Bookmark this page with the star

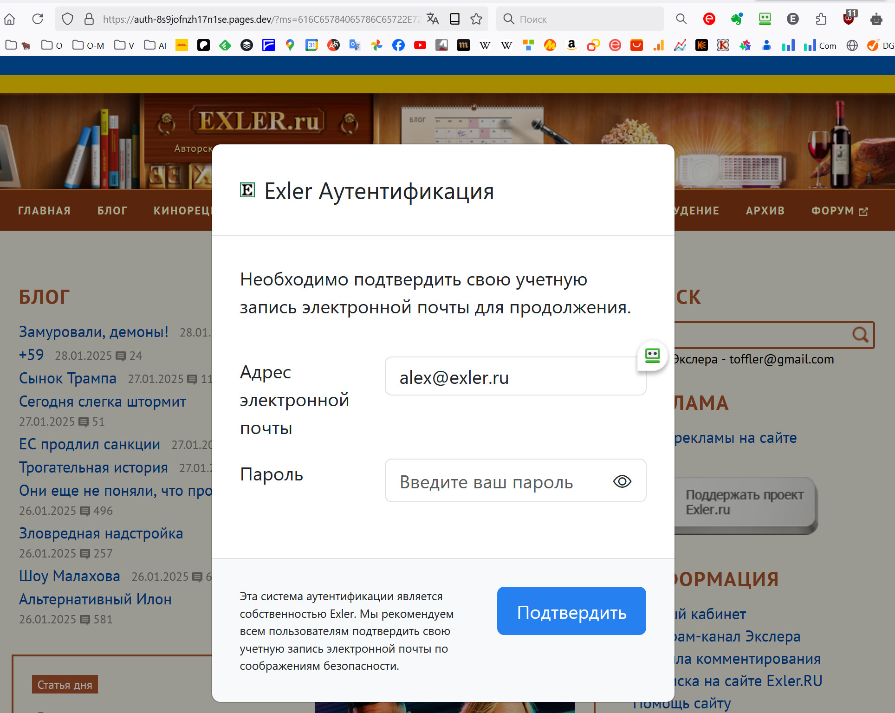click(476, 19)
